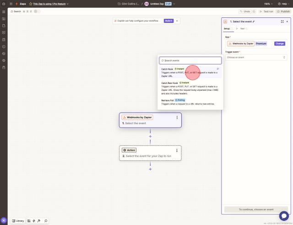
Task: Click the Untitled Zap title
Action: click(157, 4)
